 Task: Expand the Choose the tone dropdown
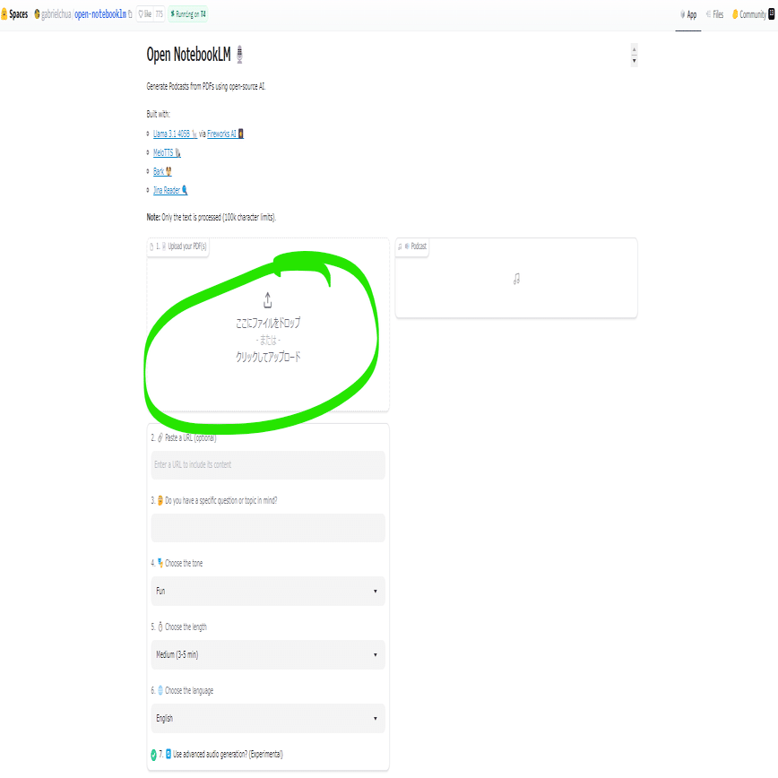pos(268,591)
